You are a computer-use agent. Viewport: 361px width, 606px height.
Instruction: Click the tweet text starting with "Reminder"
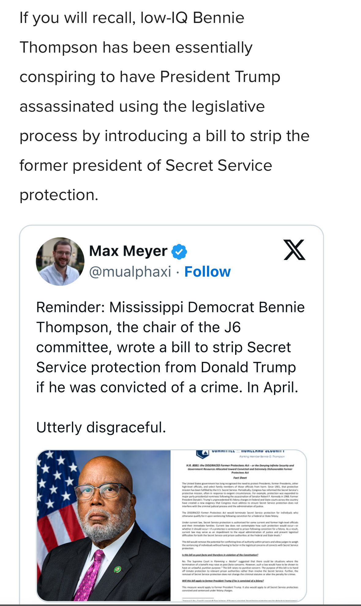(x=170, y=347)
